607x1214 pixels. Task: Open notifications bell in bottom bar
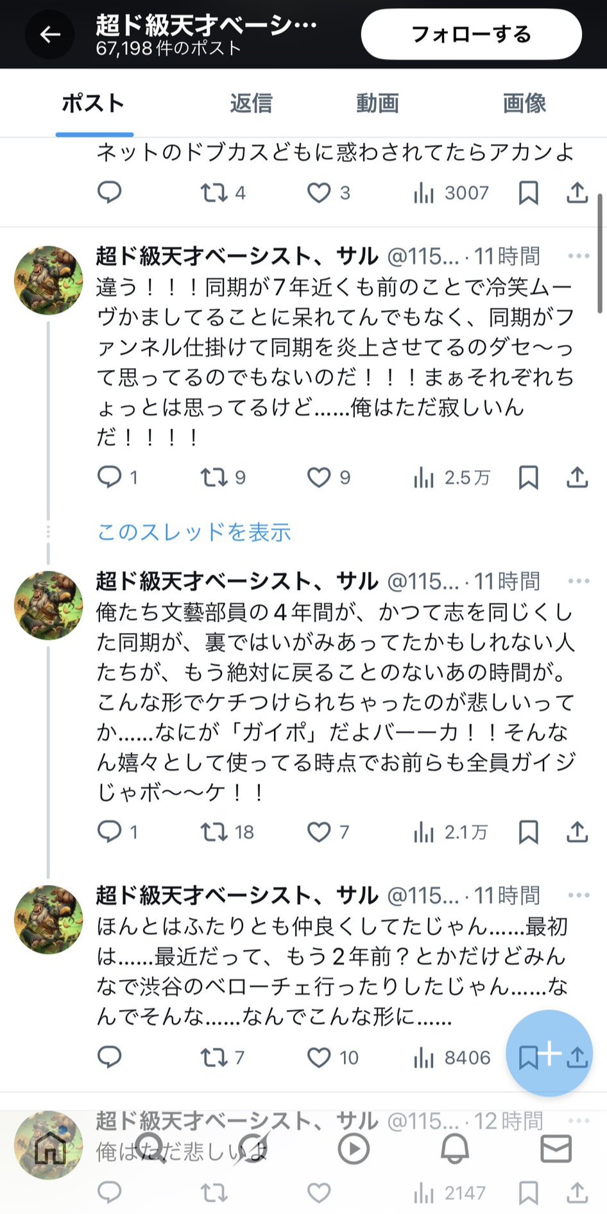455,1149
